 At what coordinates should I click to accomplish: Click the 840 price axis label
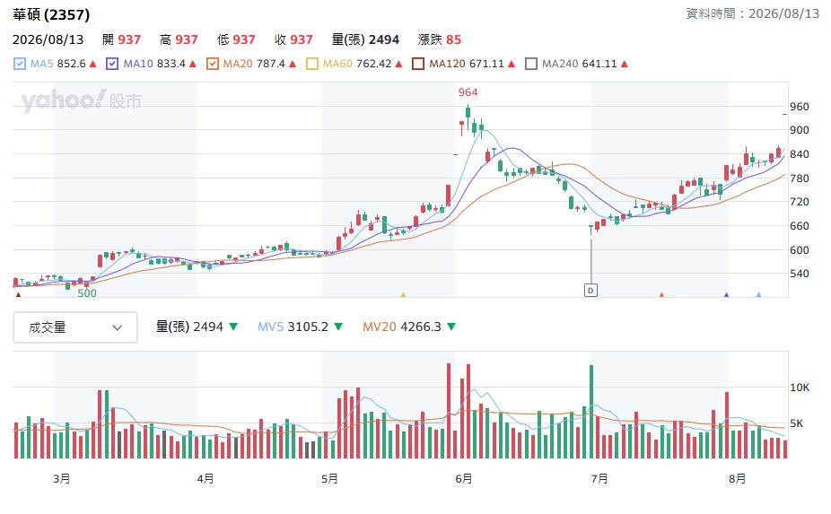coord(800,154)
